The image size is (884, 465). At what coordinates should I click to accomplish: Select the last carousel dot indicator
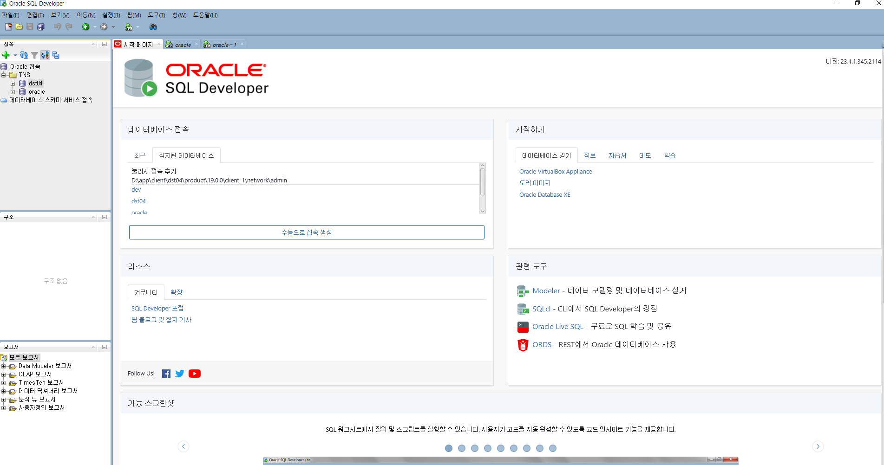click(x=553, y=448)
